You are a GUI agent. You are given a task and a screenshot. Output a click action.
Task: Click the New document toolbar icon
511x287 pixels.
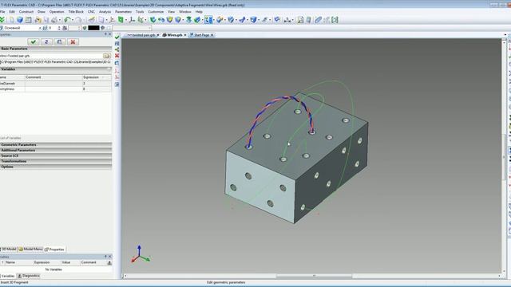(x=11, y=20)
